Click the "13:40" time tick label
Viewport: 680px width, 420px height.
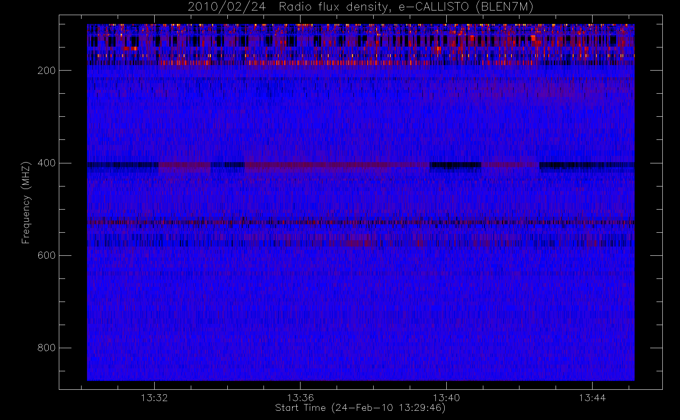coord(446,398)
